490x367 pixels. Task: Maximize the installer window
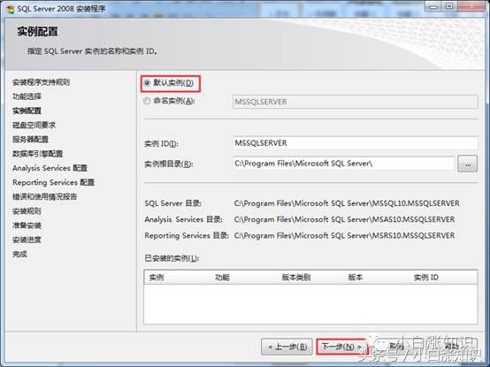tap(449, 6)
